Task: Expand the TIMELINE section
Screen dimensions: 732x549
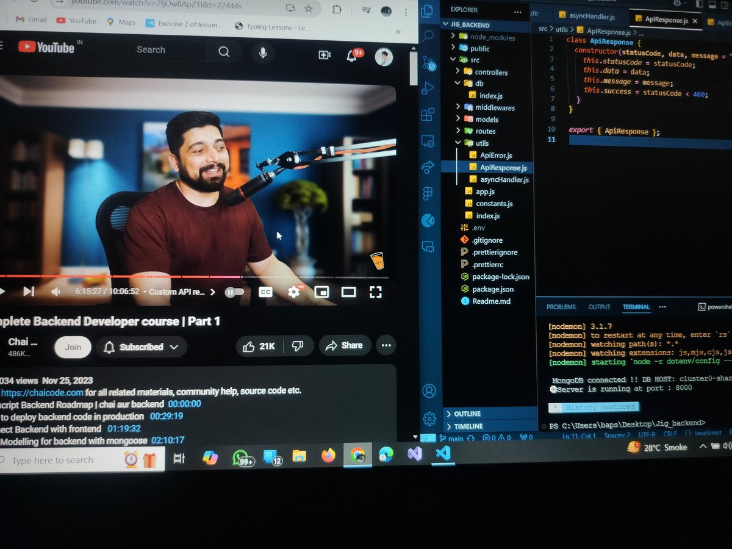Action: (x=467, y=426)
